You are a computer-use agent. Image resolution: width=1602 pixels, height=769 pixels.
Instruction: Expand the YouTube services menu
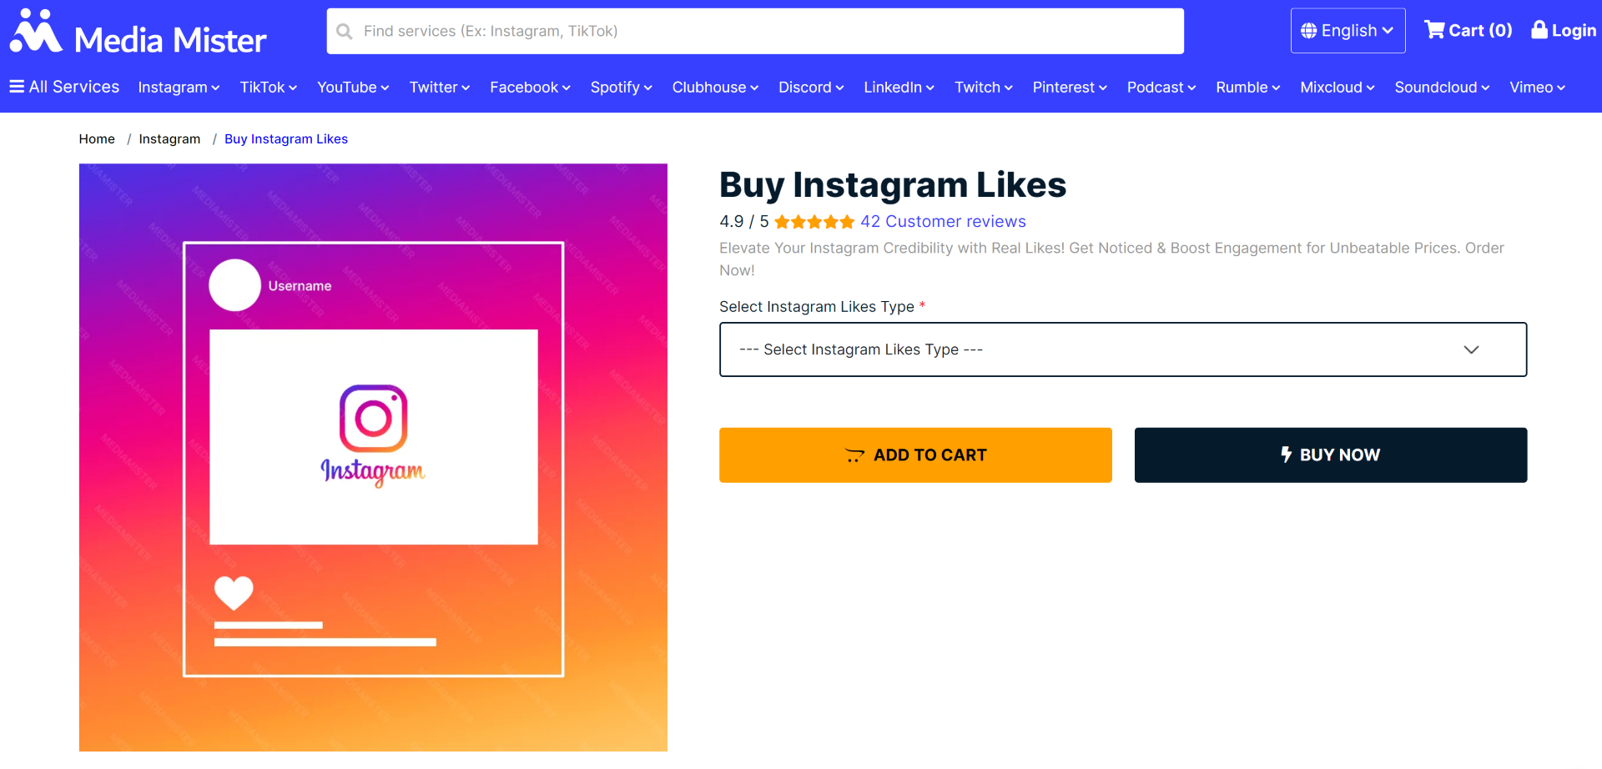pos(353,88)
